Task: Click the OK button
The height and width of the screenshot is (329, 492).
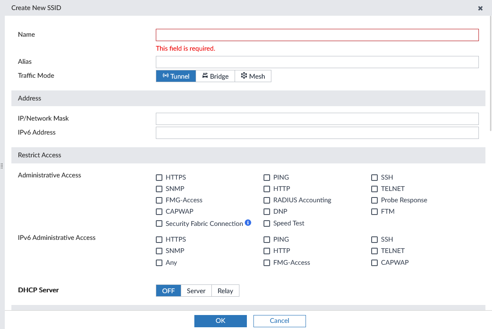Action: coord(221,321)
